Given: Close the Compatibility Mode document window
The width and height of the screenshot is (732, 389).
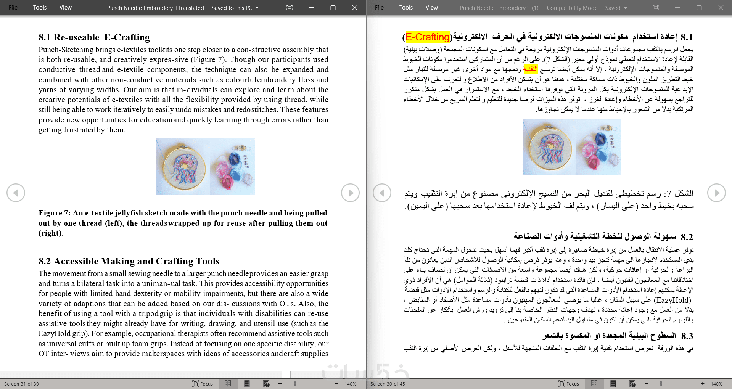Looking at the screenshot, I should pos(721,8).
